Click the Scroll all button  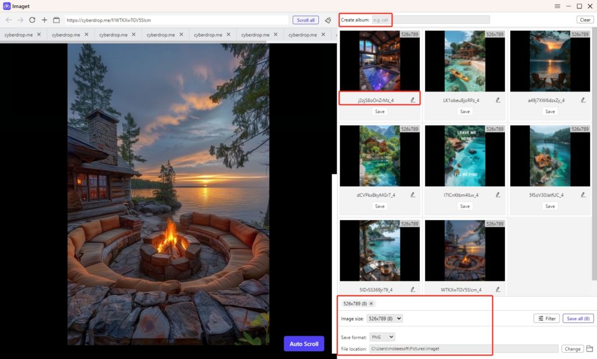305,19
